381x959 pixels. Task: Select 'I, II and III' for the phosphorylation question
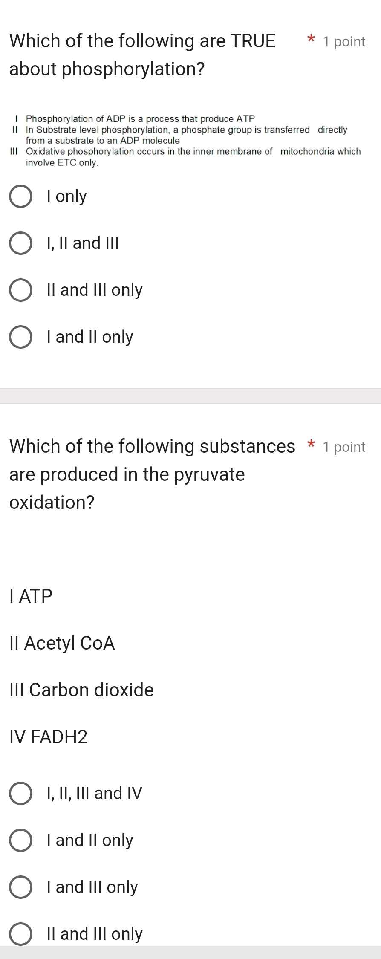(82, 243)
